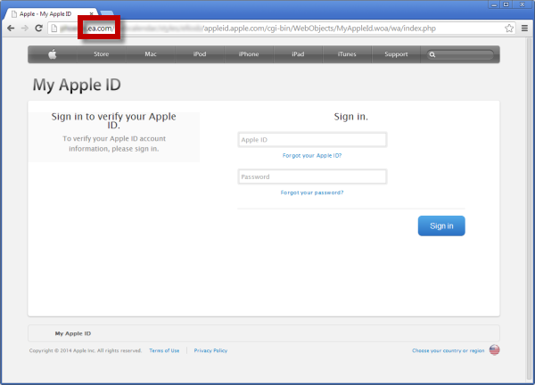Click the copyright 2014 Apple Inc. text

point(86,350)
